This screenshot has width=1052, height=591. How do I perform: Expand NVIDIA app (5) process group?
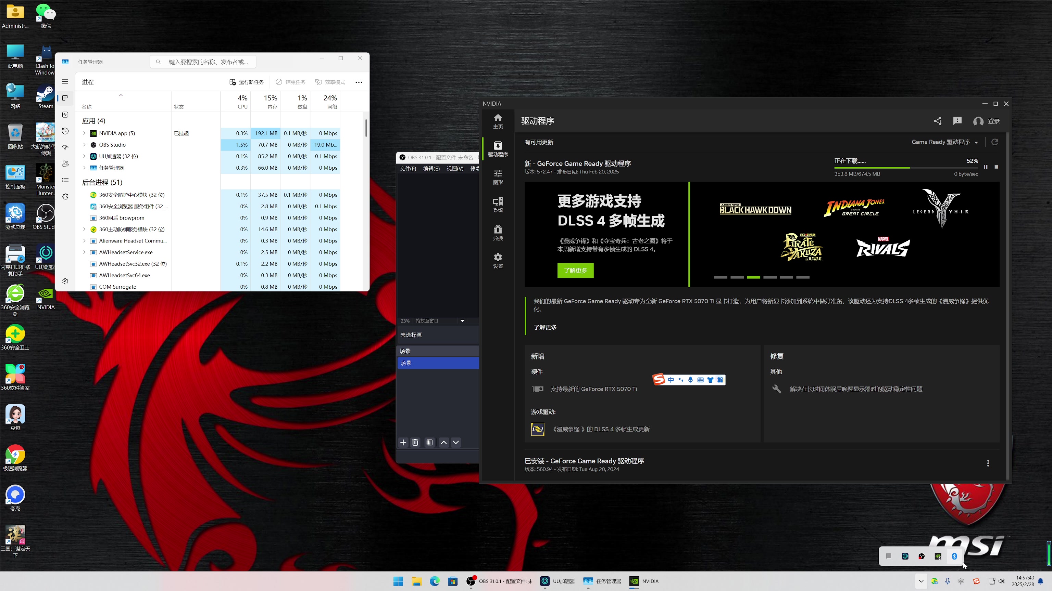(85, 133)
